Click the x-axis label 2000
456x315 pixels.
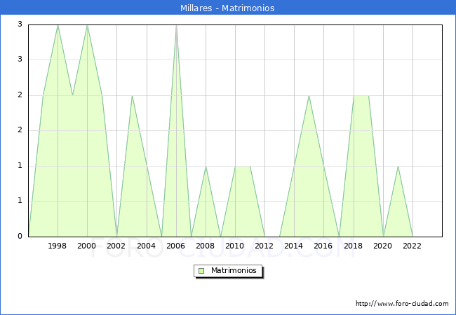pyautogui.click(x=87, y=246)
